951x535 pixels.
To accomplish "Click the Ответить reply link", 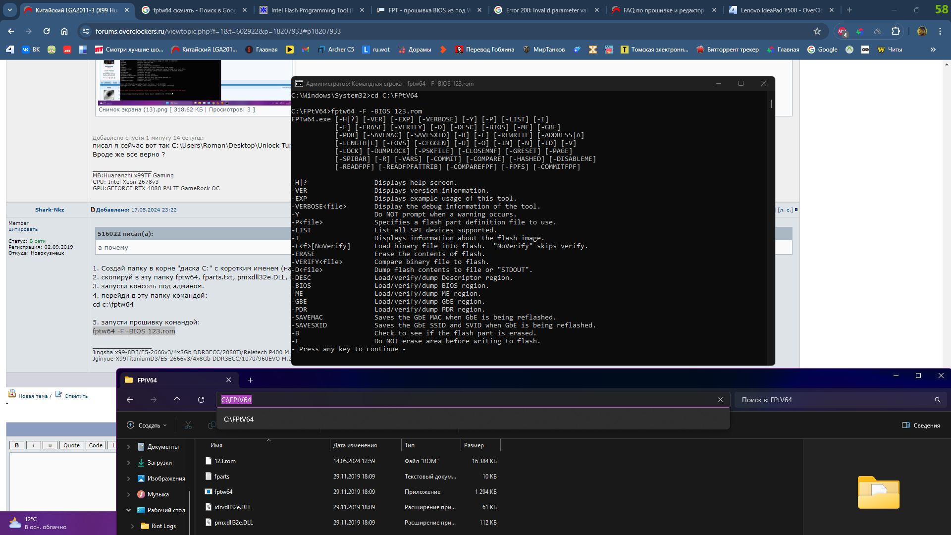I will 75,396.
